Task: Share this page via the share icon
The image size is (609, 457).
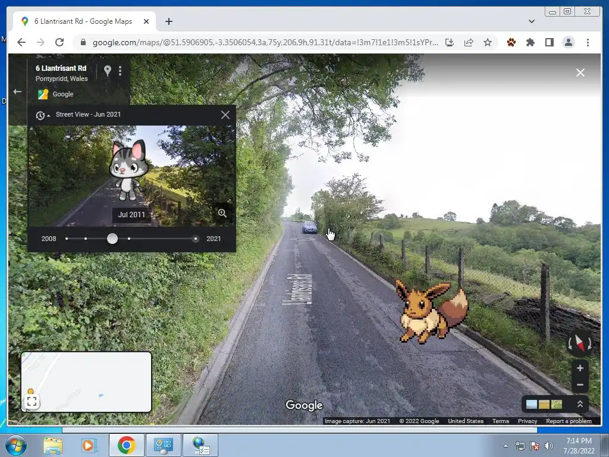Action: [x=469, y=42]
